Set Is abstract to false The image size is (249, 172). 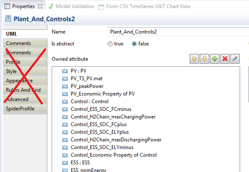click(134, 44)
